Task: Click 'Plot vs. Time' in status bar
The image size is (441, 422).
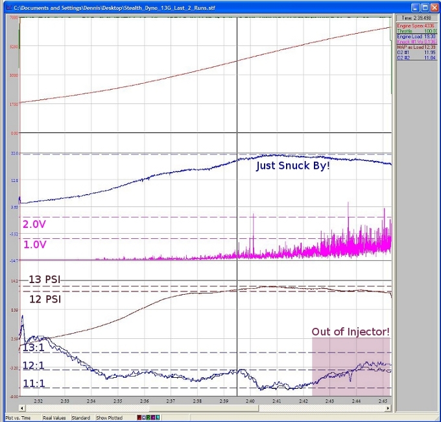Action: [x=18, y=417]
